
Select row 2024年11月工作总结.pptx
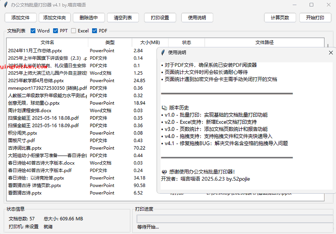pos(82,51)
